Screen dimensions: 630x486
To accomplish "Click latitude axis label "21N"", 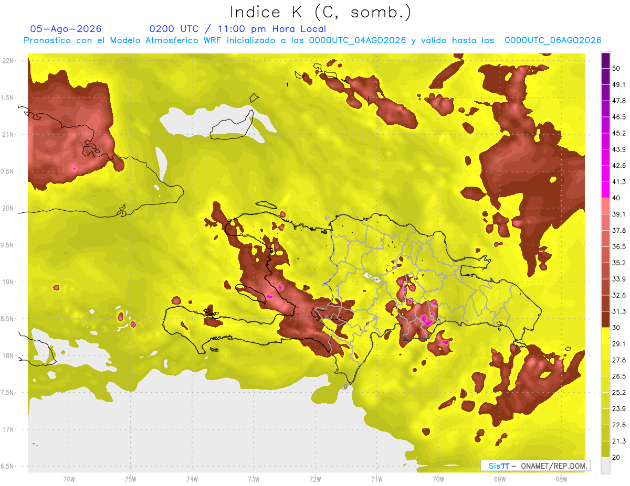I will [8, 134].
